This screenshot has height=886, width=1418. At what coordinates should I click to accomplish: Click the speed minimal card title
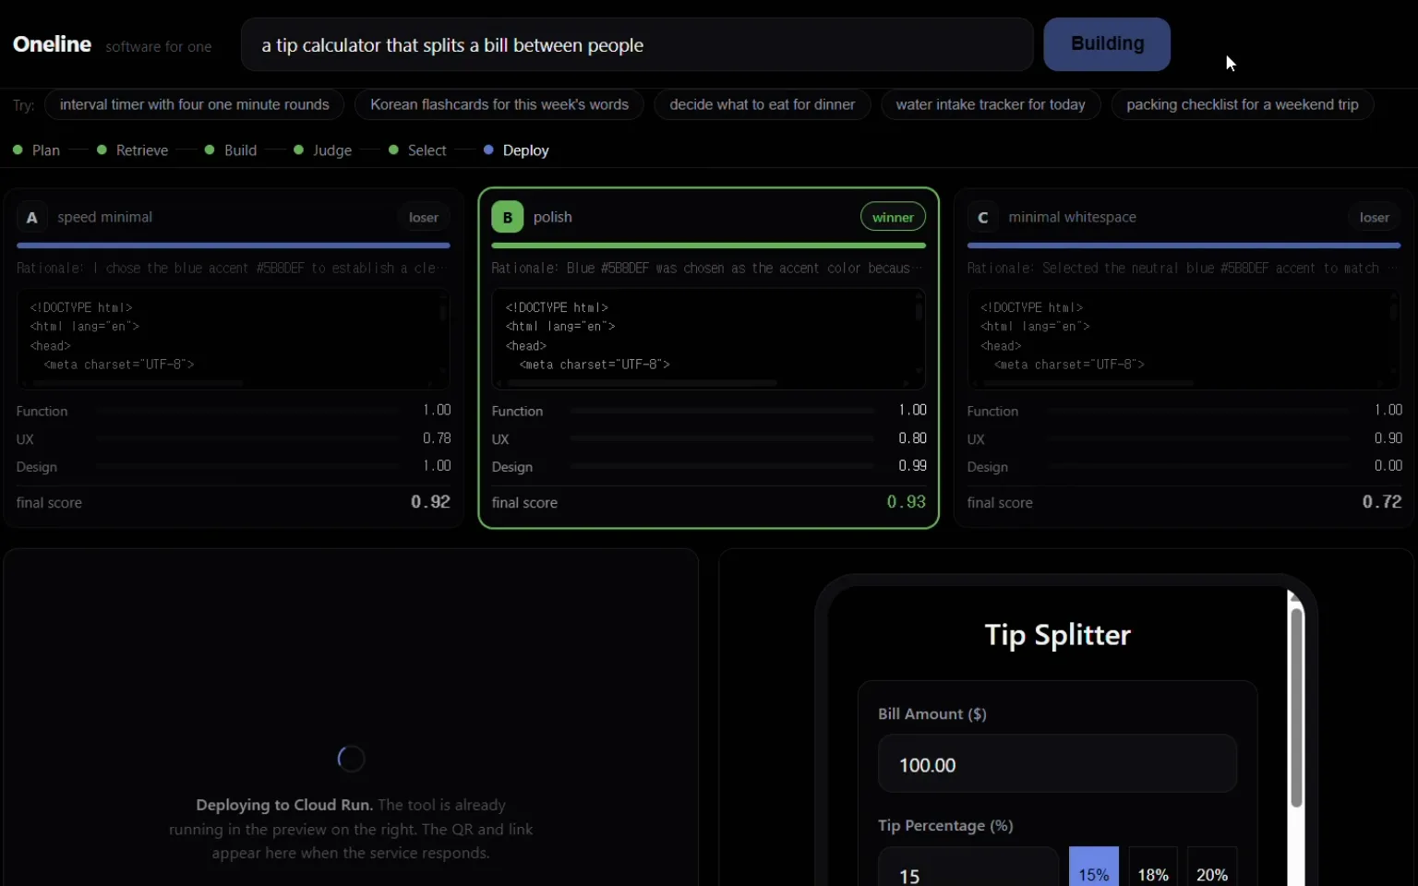click(x=104, y=217)
